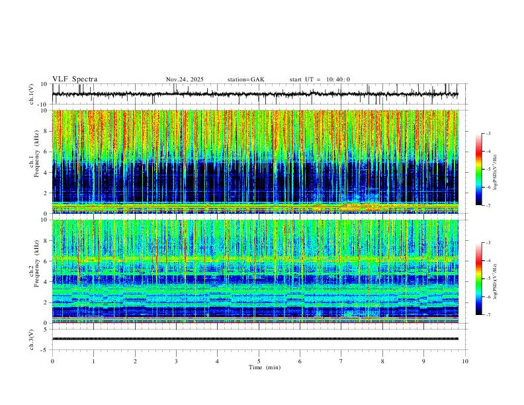Click the ch.1 waveform trace
Image resolution: width=524 pixels, height=405 pixels.
click(x=255, y=94)
